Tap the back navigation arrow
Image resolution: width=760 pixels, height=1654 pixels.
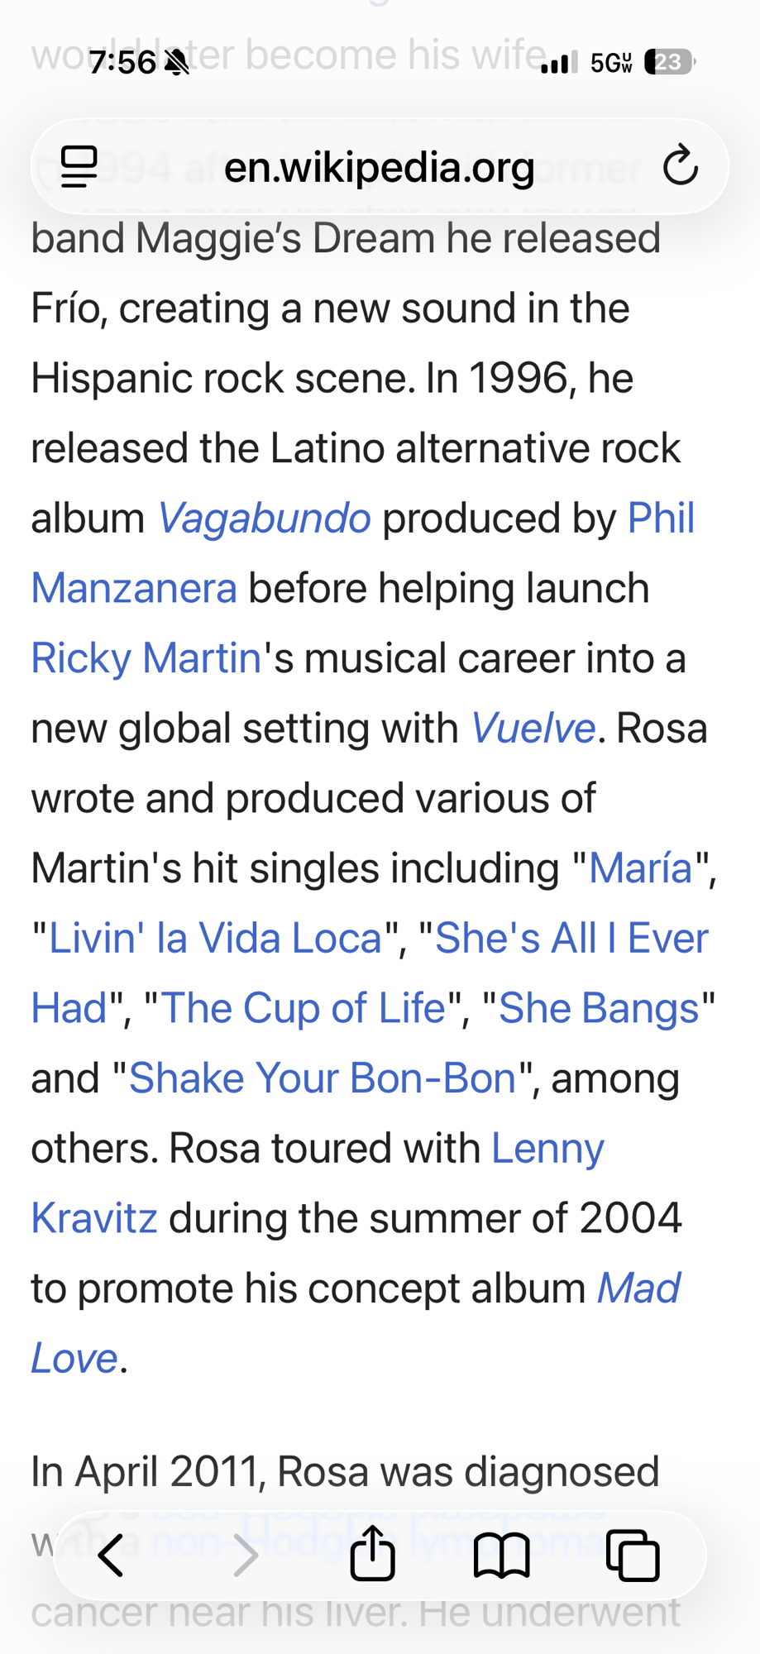tap(112, 1556)
